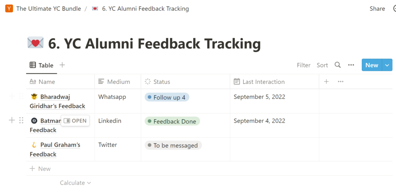Click the green Feedback Done status tag

[x=172, y=121]
